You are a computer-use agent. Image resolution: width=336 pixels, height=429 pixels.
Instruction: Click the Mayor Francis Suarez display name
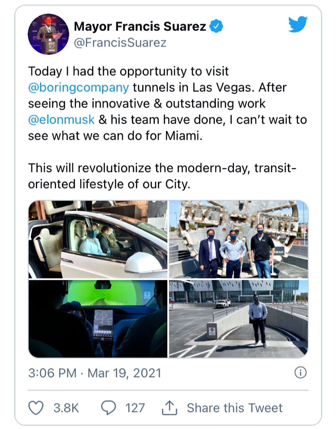140,27
